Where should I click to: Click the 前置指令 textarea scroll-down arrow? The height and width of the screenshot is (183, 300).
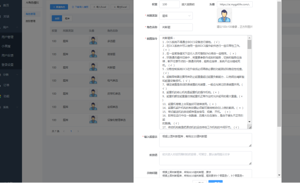tap(249, 122)
